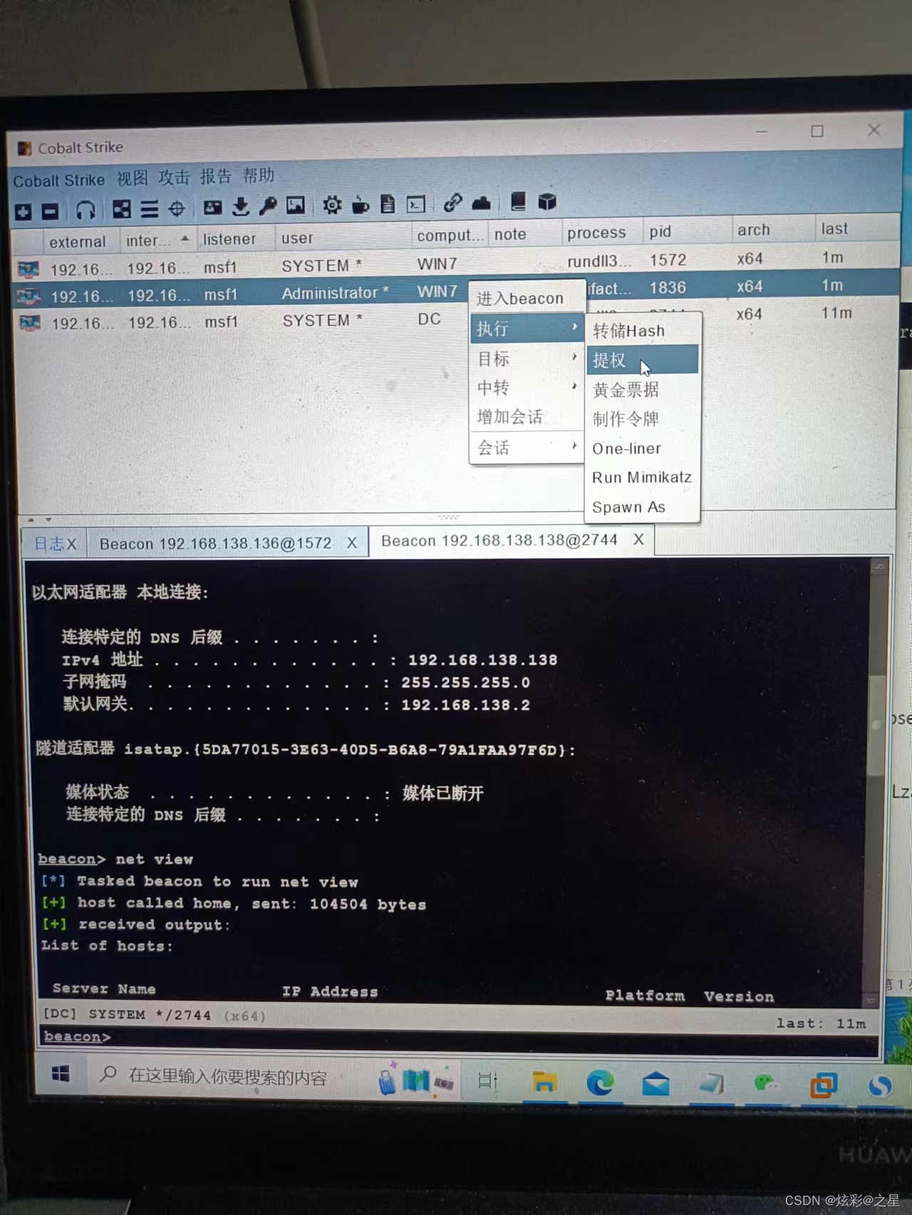Open the 报告 menu

click(216, 176)
